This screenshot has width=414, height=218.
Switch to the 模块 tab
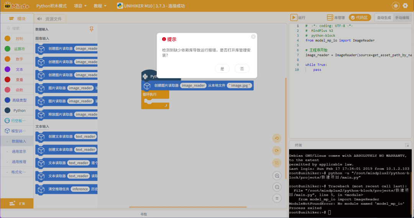[17, 18]
